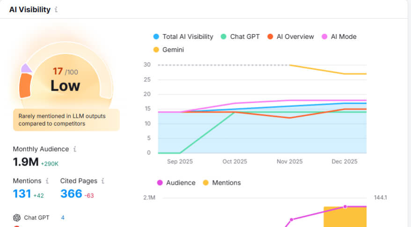This screenshot has width=411, height=227.
Task: Toggle Total AI Visibility legend series
Action: tap(183, 37)
